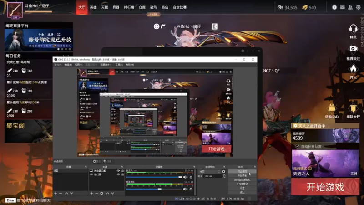Select the first carousel dot on the banner
364x205 pixels.
coord(59,49)
